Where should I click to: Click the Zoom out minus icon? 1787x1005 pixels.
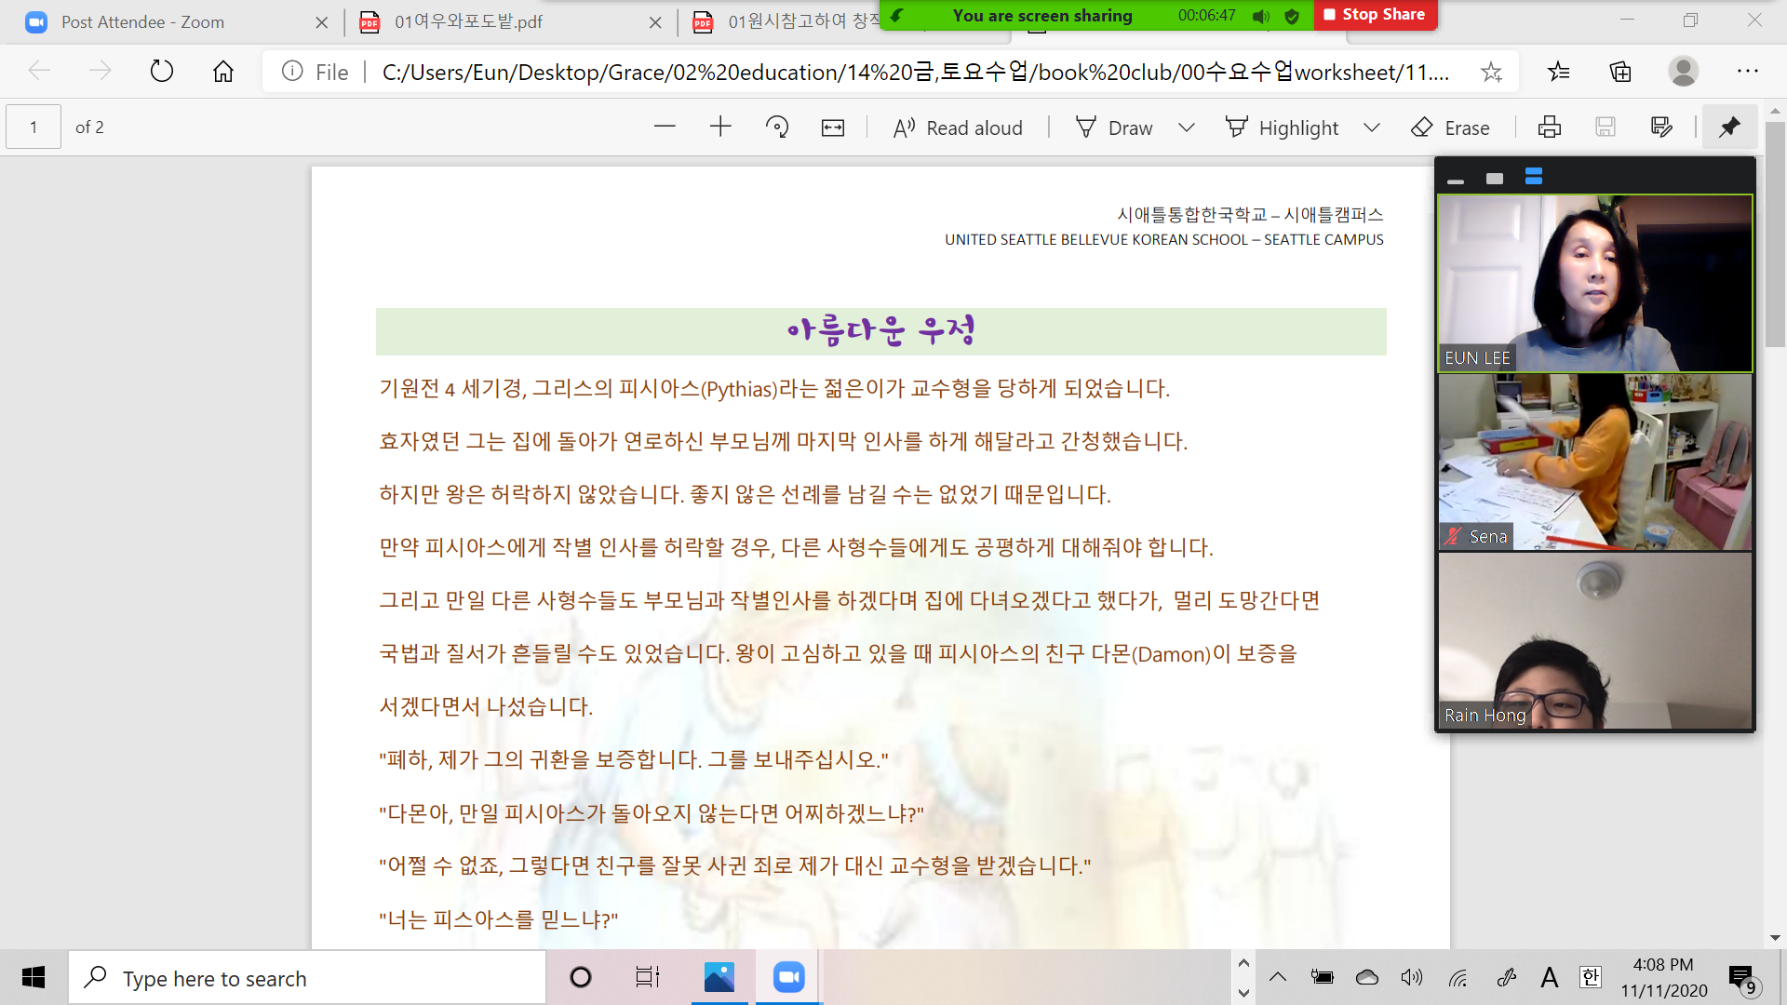(665, 127)
